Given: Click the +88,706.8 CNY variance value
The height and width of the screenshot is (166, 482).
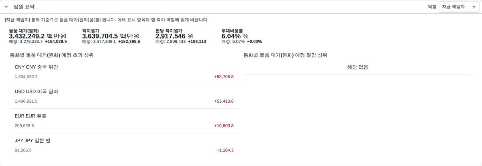Looking at the screenshot, I should (224, 77).
